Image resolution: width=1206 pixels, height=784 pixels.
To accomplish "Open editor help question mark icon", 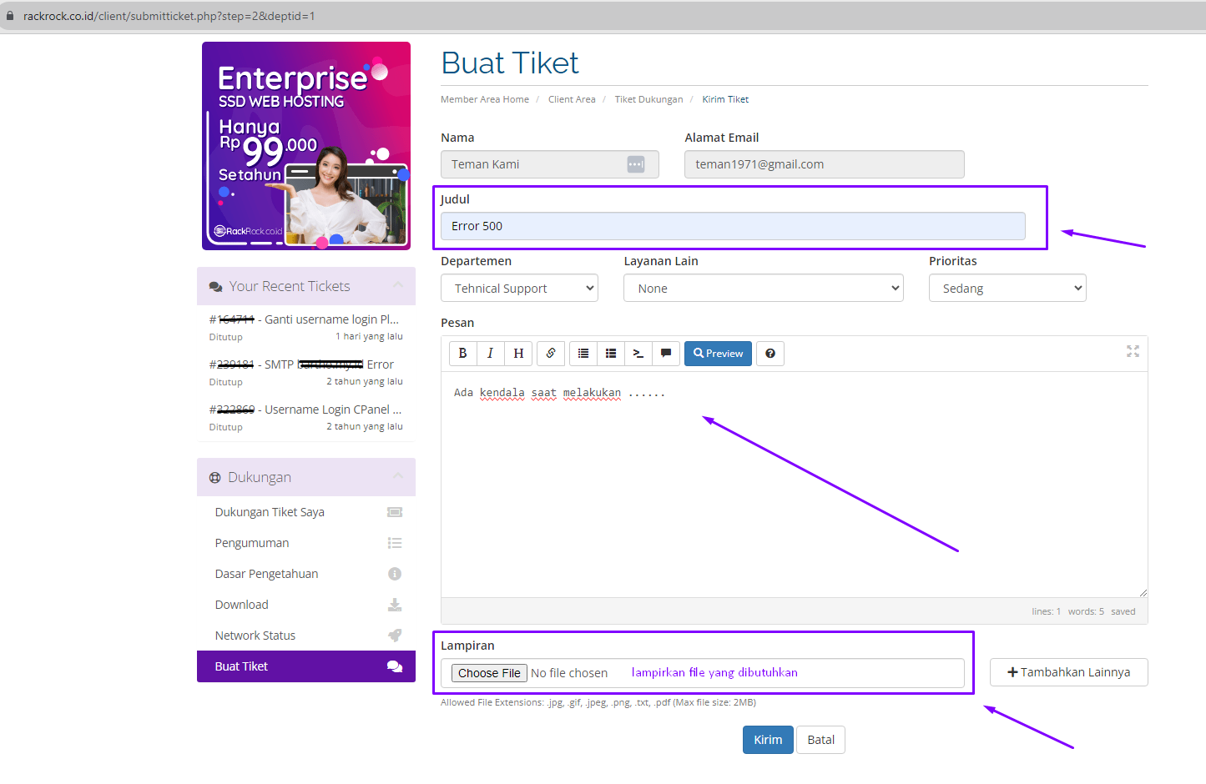I will [x=770, y=354].
